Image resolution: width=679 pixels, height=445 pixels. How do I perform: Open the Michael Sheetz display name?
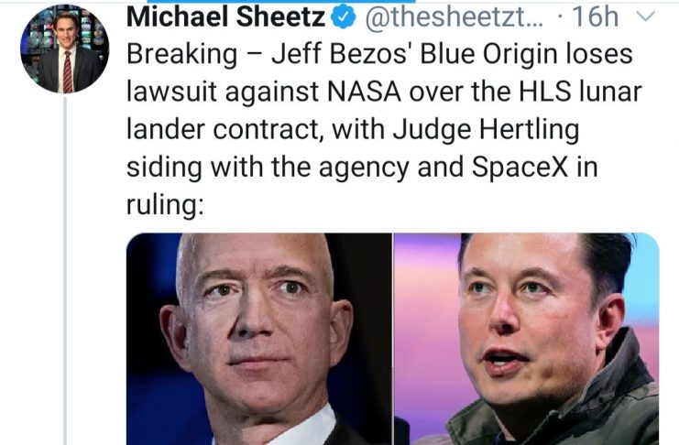pos(225,16)
